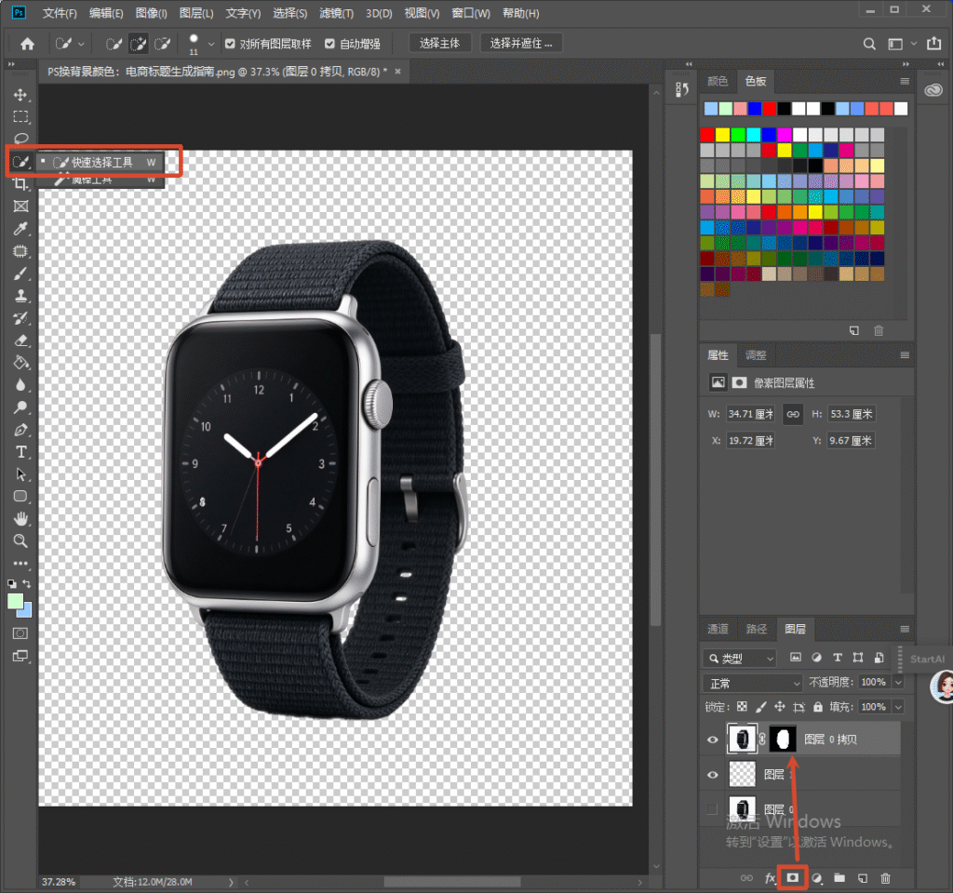Choose Subtract from selection brush mode

coord(162,44)
